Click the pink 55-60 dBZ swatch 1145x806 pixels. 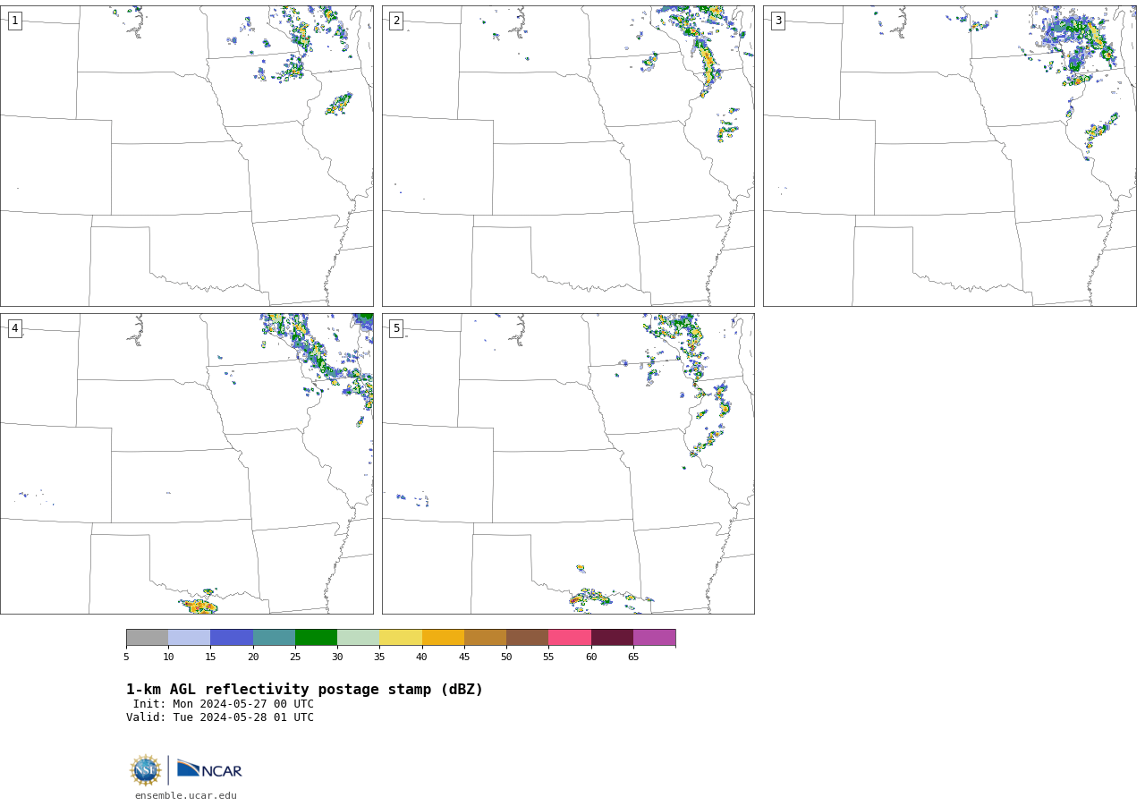point(570,638)
